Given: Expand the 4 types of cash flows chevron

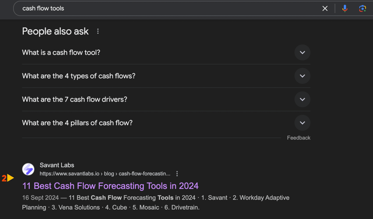Looking at the screenshot, I should 303,76.
